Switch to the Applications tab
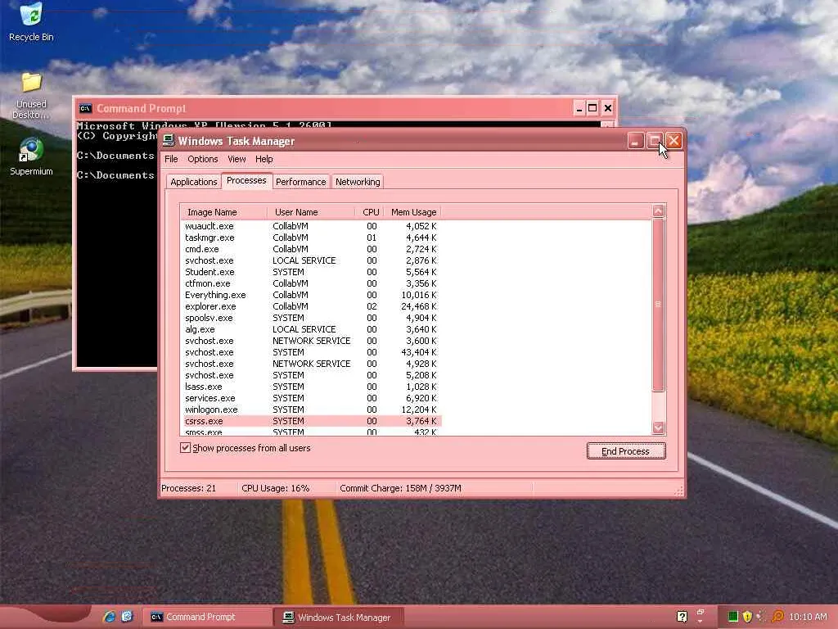Viewport: 838px width, 629px height. (x=193, y=182)
